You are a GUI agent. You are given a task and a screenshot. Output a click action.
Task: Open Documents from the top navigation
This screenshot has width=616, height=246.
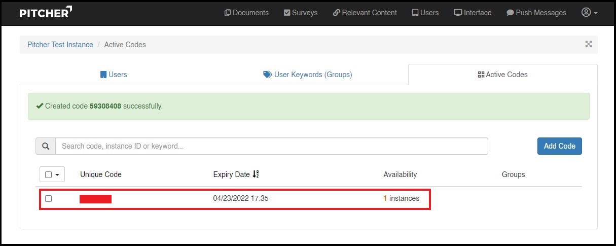click(x=246, y=13)
